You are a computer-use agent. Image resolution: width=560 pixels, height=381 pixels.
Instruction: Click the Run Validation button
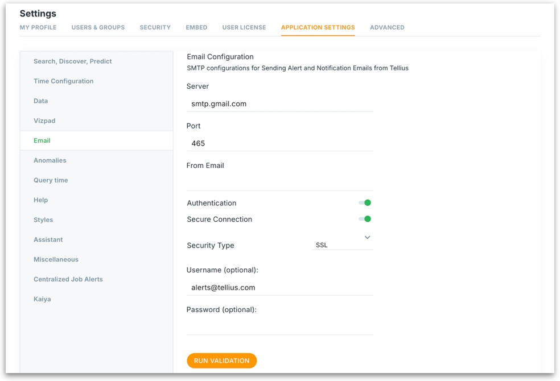[221, 361]
